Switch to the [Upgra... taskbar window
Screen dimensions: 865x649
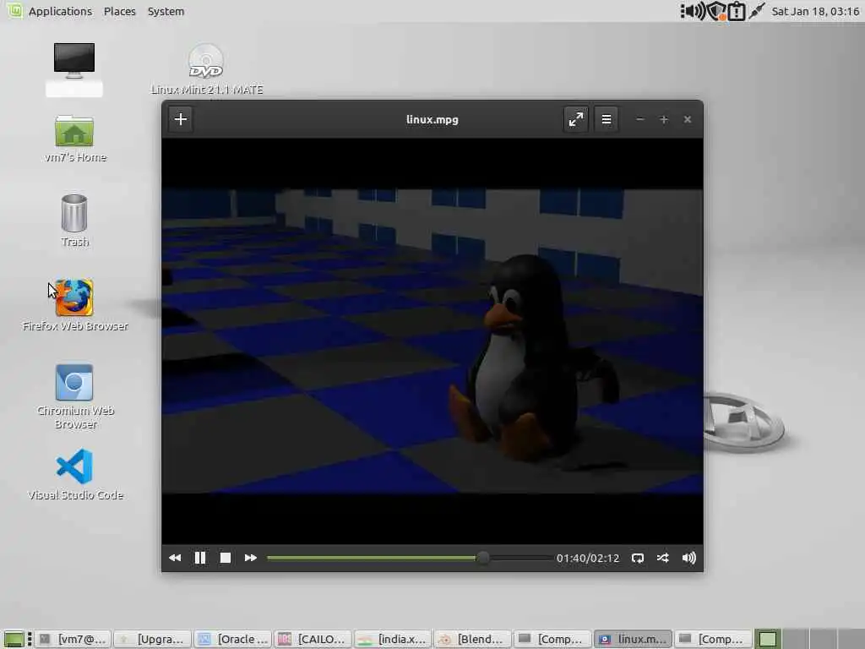coord(153,639)
